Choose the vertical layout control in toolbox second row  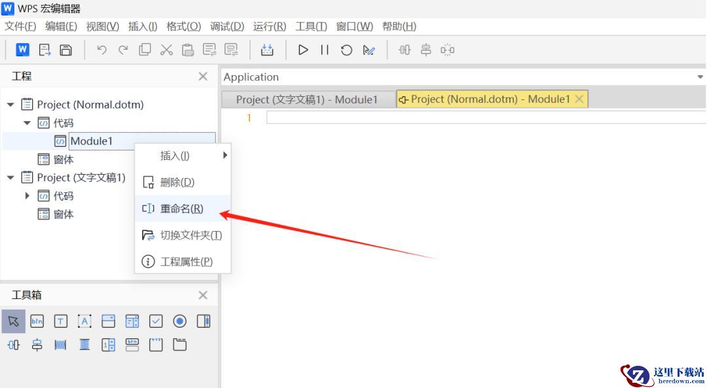37,345
